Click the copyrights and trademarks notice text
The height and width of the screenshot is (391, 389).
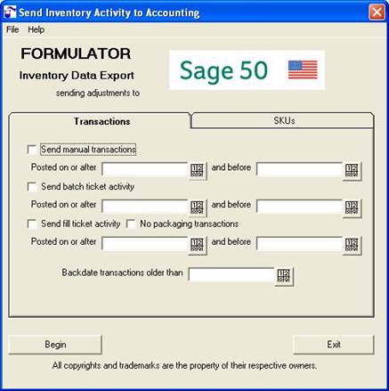pos(184,365)
